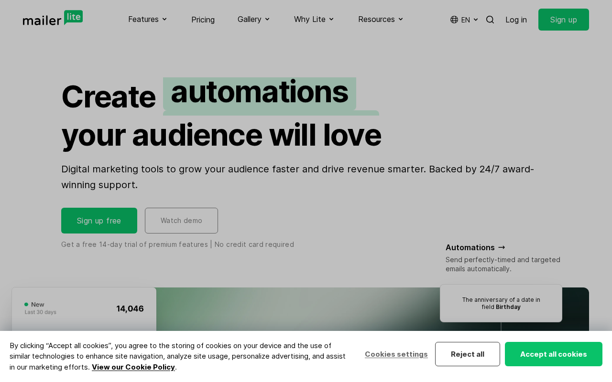The width and height of the screenshot is (612, 382).
Task: Select the EN language label
Action: point(466,20)
